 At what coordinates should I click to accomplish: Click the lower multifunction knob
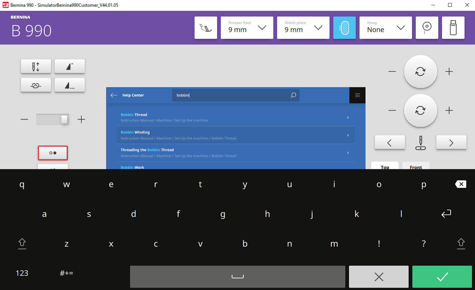pos(421,110)
